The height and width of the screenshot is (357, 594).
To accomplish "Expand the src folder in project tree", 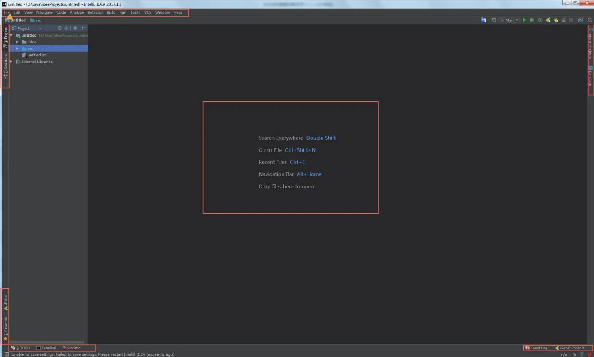I will (17, 48).
